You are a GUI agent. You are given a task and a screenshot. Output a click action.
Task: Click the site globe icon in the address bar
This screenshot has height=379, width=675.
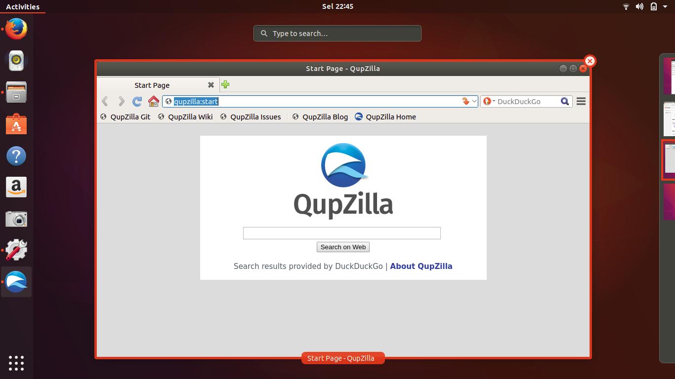pyautogui.click(x=168, y=101)
